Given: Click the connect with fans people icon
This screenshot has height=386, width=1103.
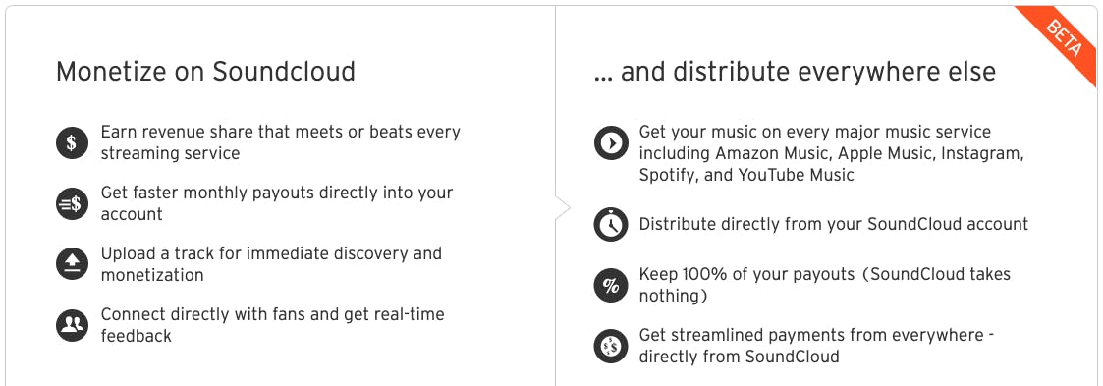Looking at the screenshot, I should click(x=72, y=325).
